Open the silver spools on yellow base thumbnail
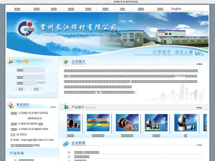The height and width of the screenshot is (161, 215). coord(156,123)
